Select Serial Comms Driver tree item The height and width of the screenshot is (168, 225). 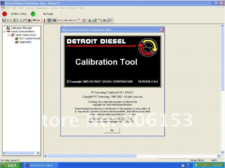(x=26, y=35)
